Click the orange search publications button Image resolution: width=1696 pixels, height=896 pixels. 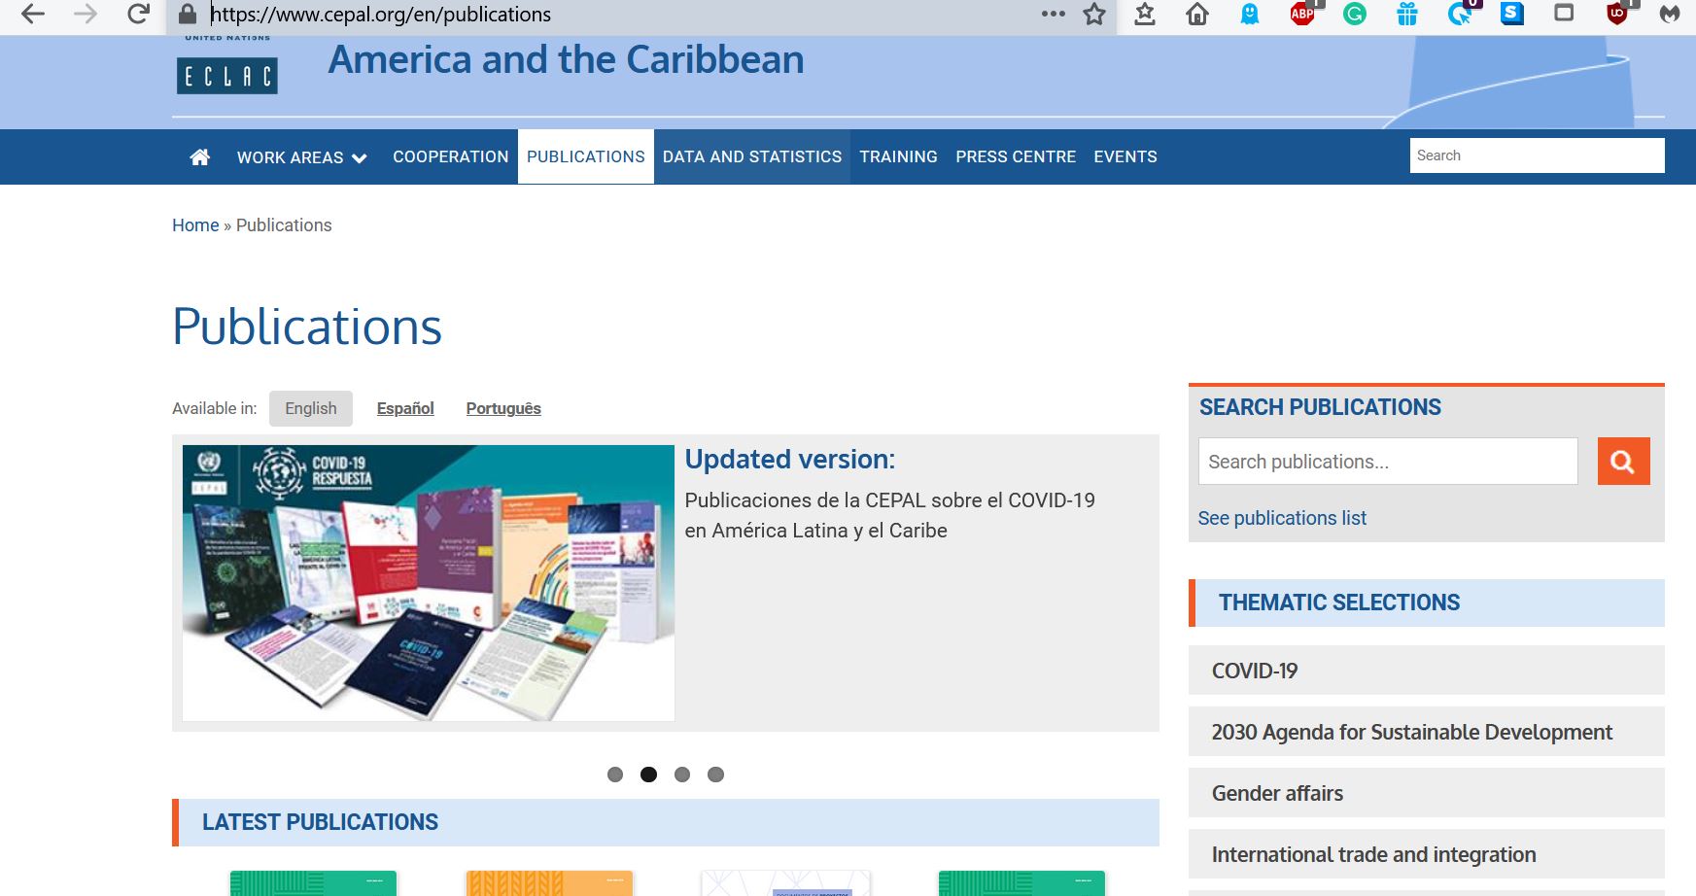(x=1623, y=462)
